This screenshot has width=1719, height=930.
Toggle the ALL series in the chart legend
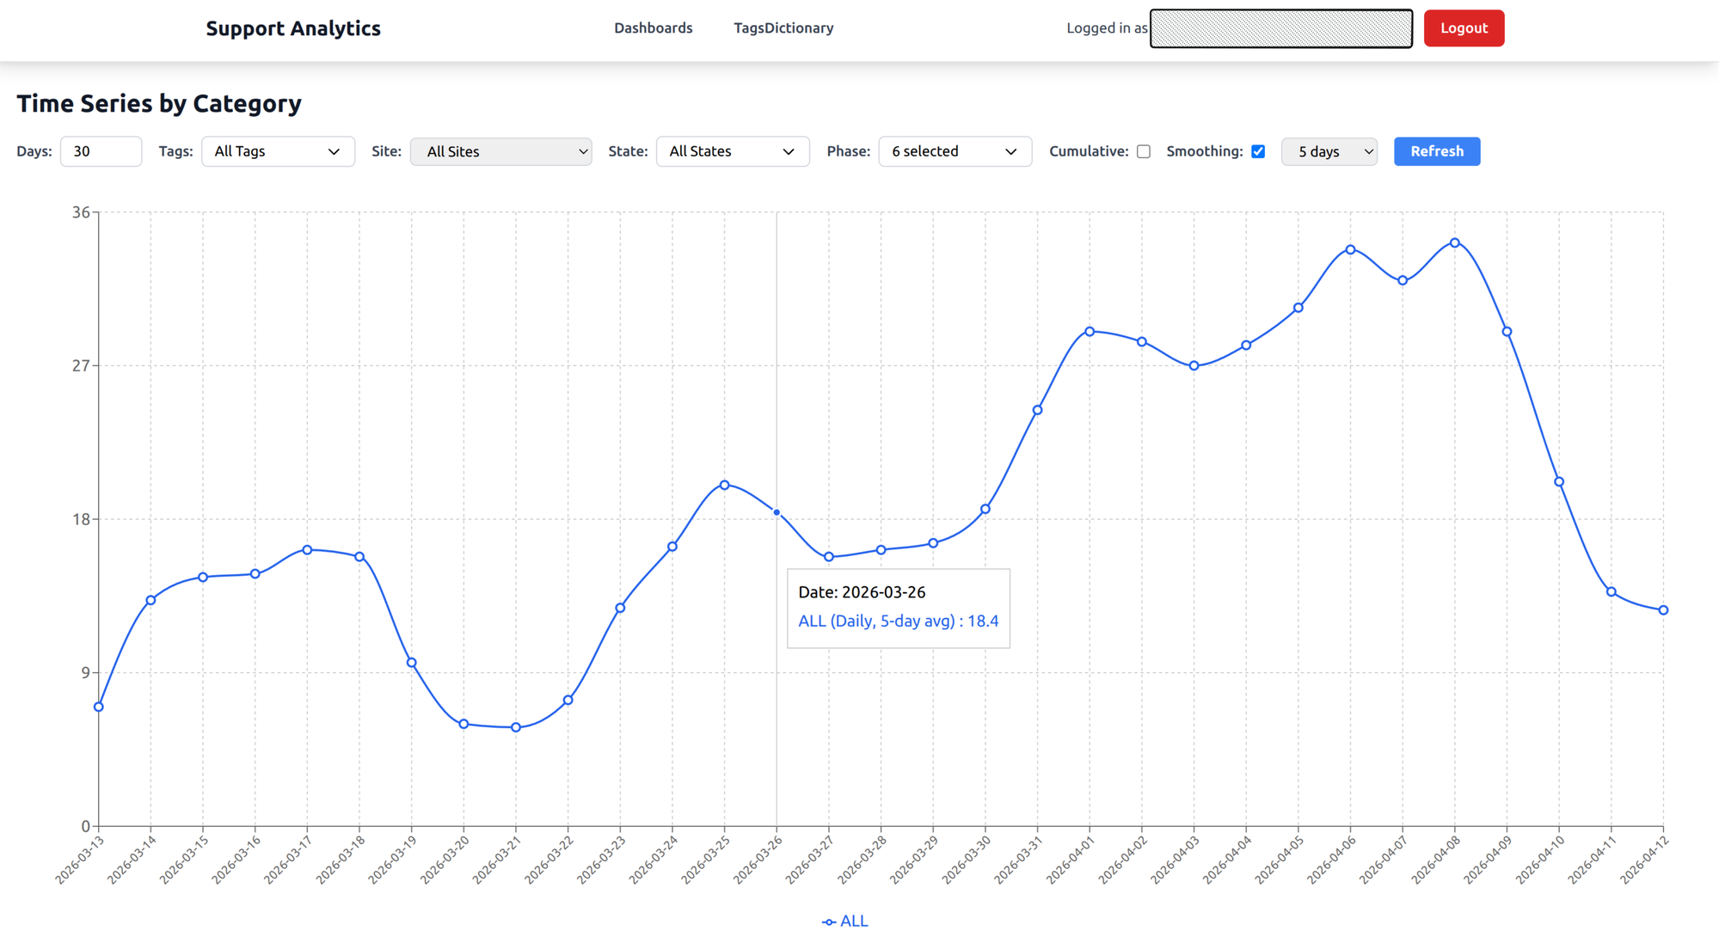845,920
